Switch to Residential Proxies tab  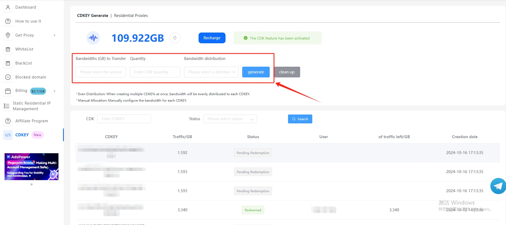(x=131, y=16)
